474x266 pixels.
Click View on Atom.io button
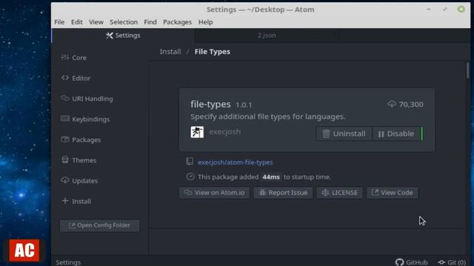(x=214, y=193)
